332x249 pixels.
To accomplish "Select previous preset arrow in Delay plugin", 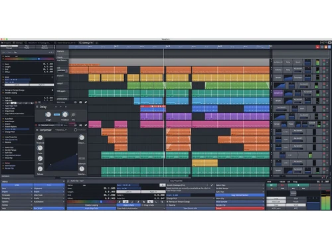I will (x=56, y=107).
